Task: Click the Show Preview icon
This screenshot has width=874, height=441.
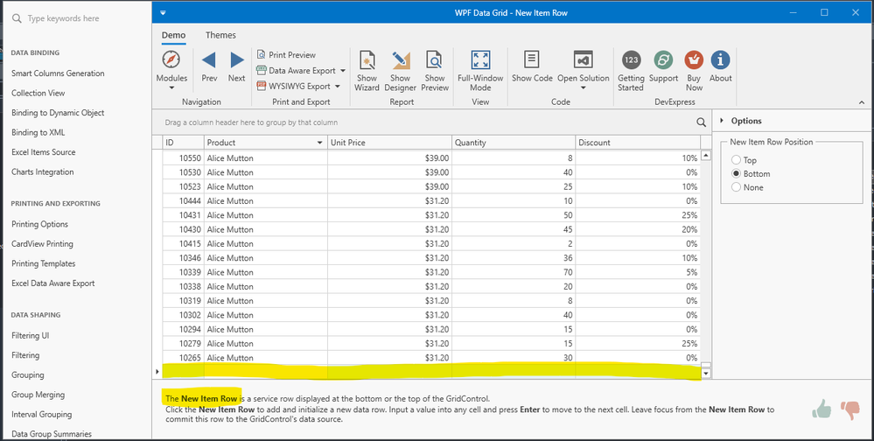Action: click(435, 61)
